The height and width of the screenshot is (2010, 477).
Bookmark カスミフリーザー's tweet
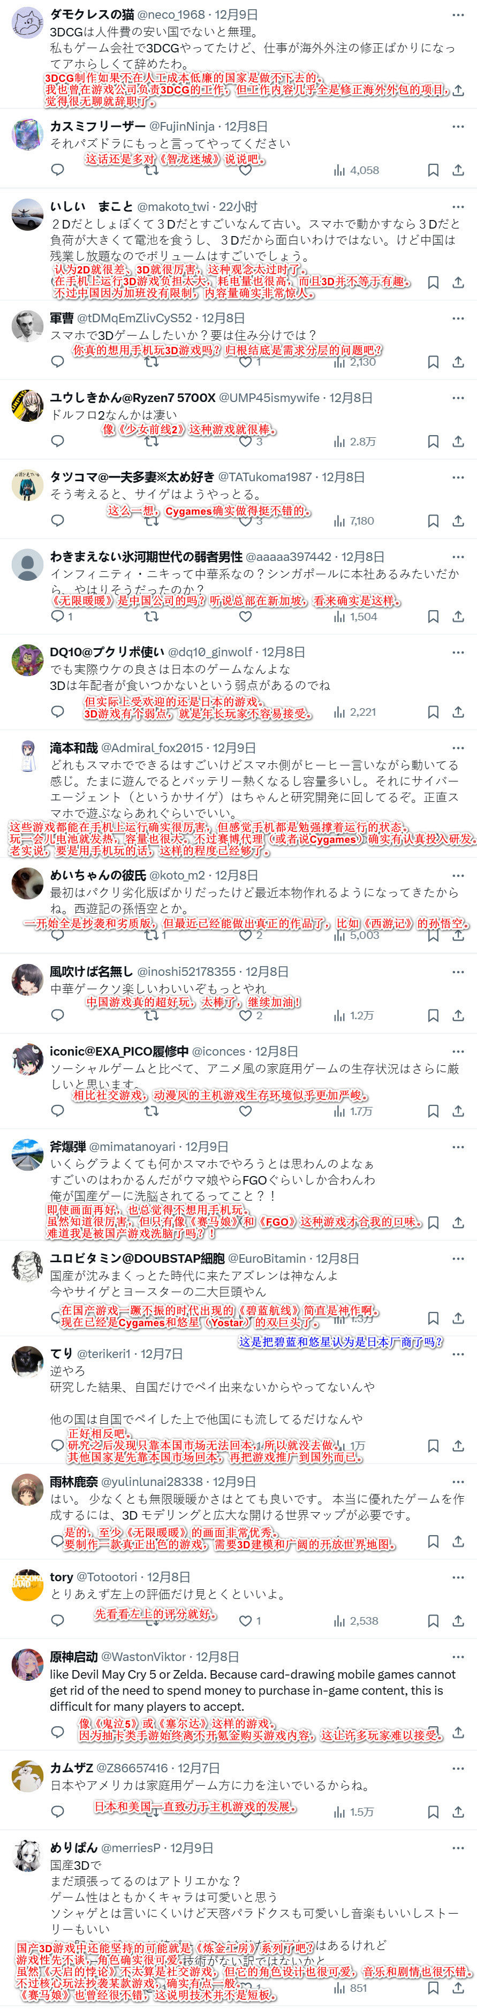433,170
